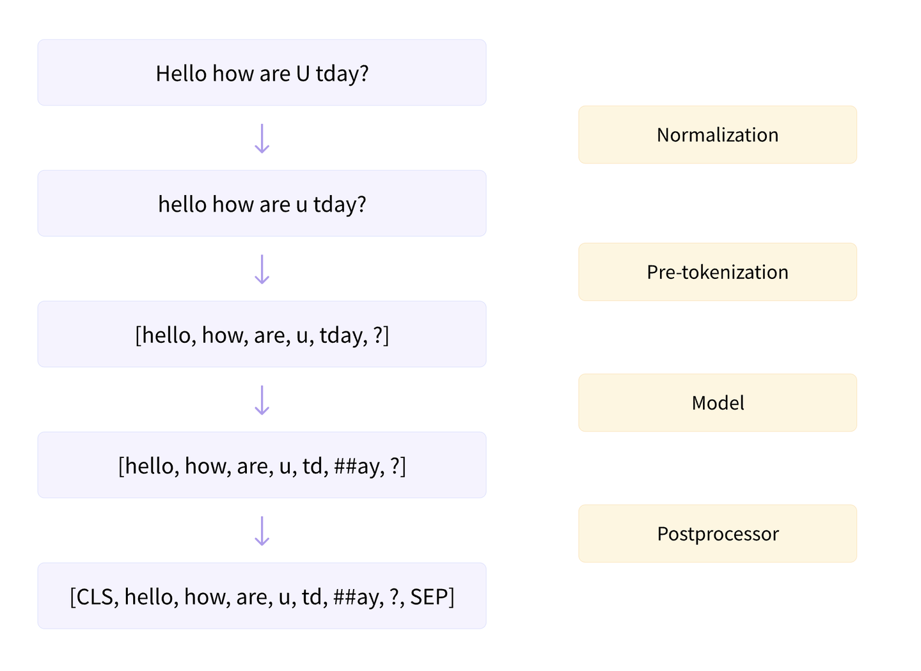Image resolution: width=921 pixels, height=671 pixels.
Task: Click the arrow under lowercase "hello how are u tday?"
Action: tap(262, 269)
